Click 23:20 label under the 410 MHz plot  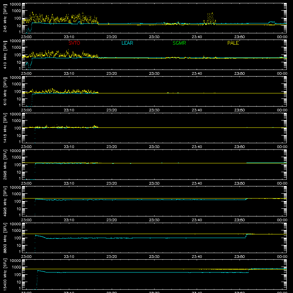[112, 74]
